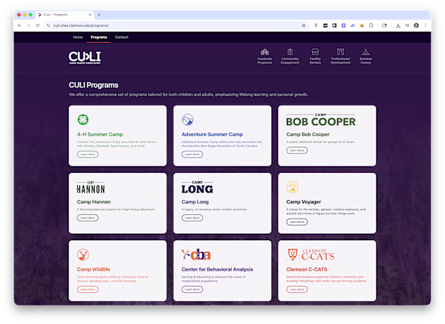Click the Clemson C-CATS logo
This screenshot has width=445, height=324.
tap(310, 255)
